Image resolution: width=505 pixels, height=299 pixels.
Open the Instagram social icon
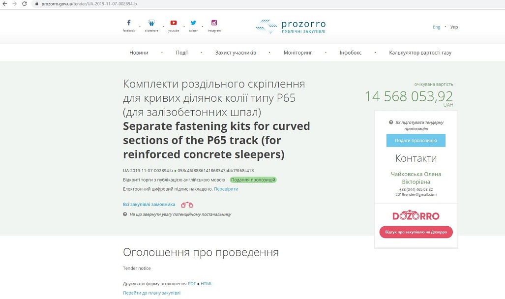coord(214,23)
